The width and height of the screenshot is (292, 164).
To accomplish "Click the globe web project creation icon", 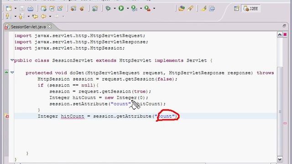I will (44, 8).
